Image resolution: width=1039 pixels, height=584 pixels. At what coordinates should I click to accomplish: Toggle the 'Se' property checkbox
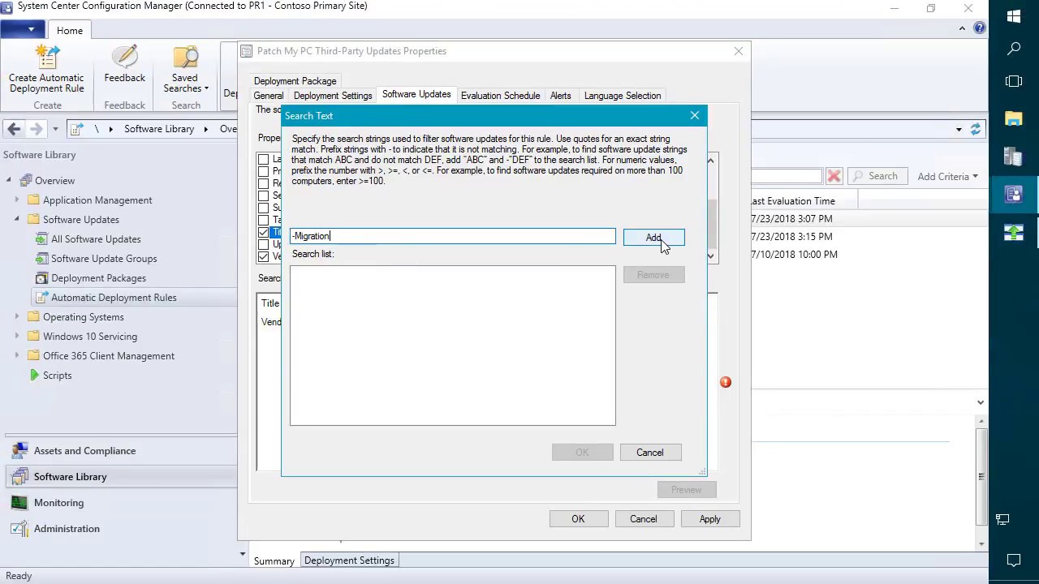pos(263,195)
